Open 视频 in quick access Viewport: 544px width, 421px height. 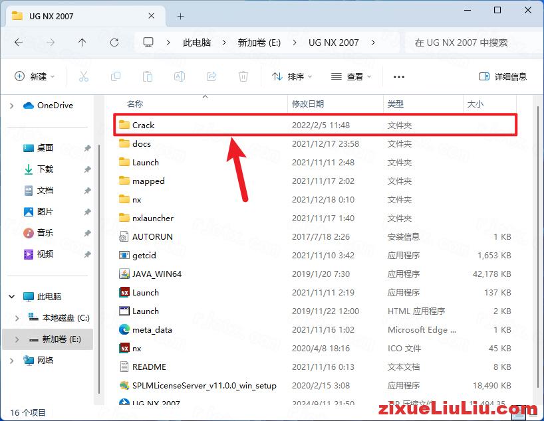click(45, 254)
